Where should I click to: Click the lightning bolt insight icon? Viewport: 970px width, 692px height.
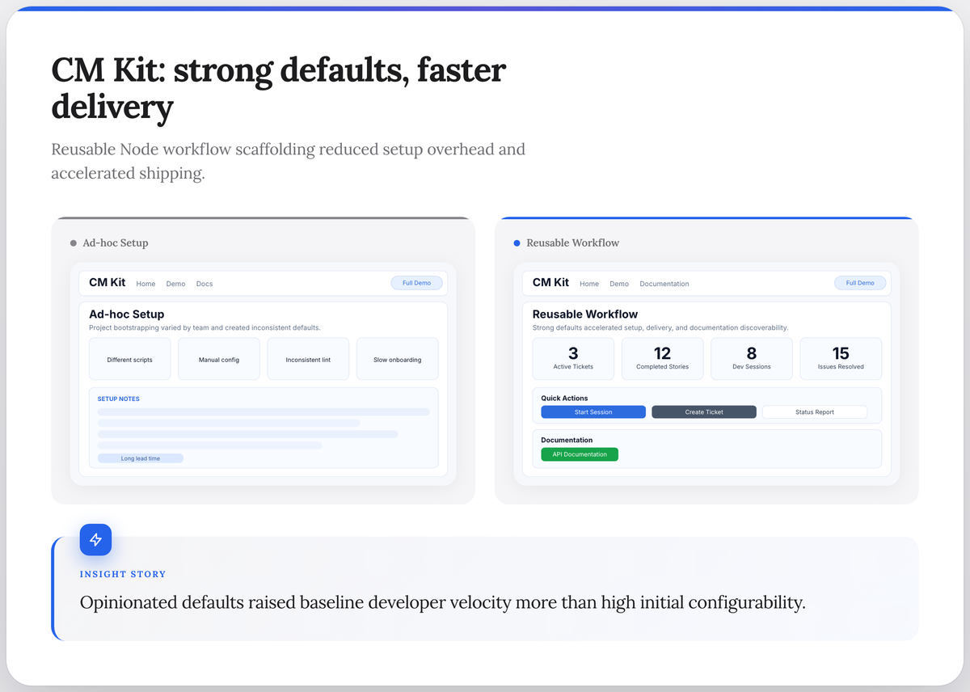(95, 539)
